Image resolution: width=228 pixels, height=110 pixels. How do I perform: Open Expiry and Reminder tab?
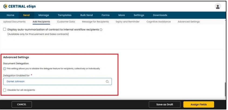point(128,22)
